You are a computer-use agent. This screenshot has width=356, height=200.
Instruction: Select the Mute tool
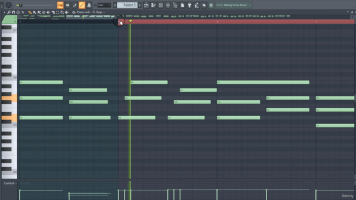pyautogui.click(x=48, y=12)
